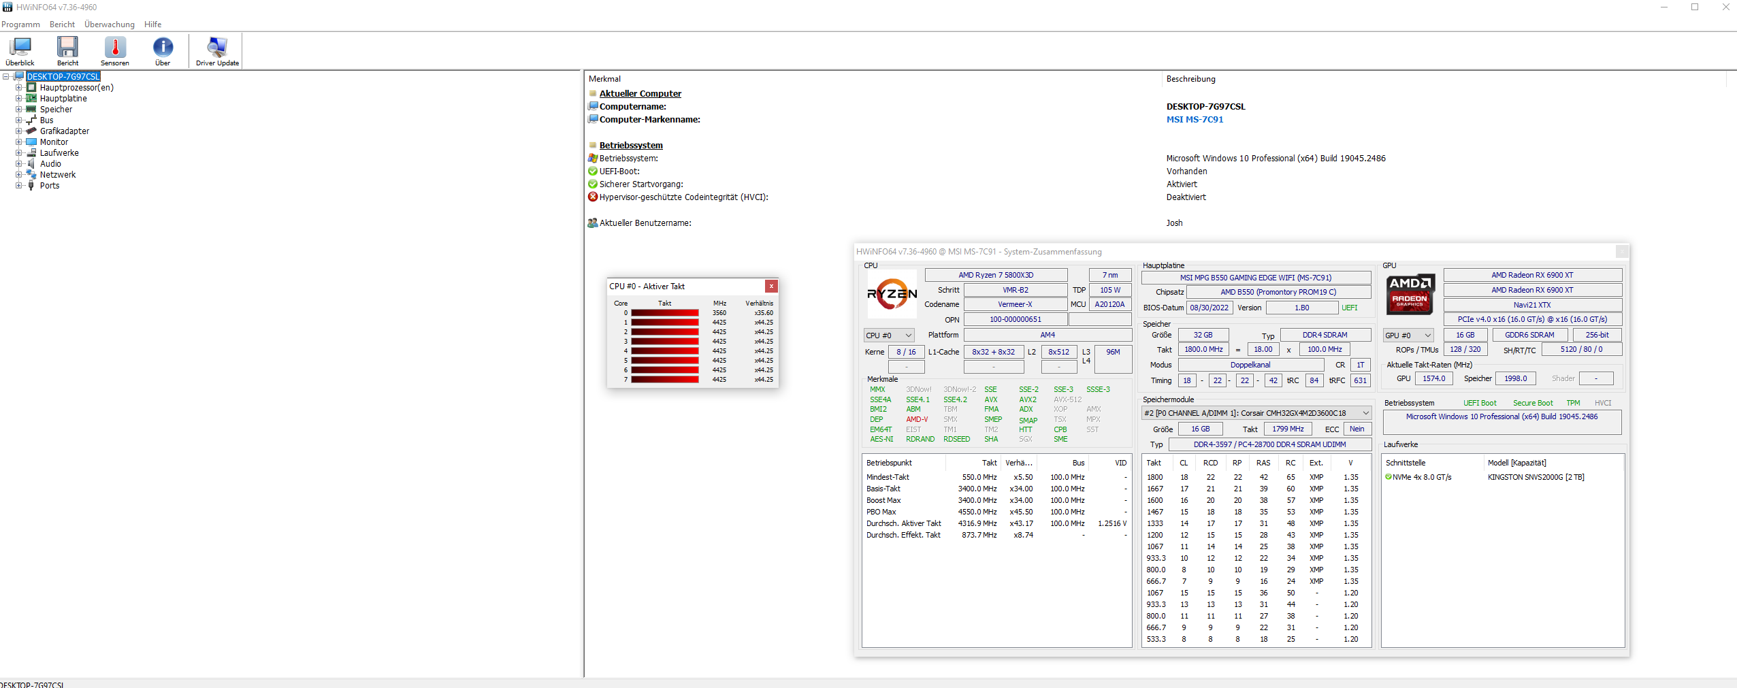Open the Hilfe menu
The image size is (1737, 688).
pos(152,24)
